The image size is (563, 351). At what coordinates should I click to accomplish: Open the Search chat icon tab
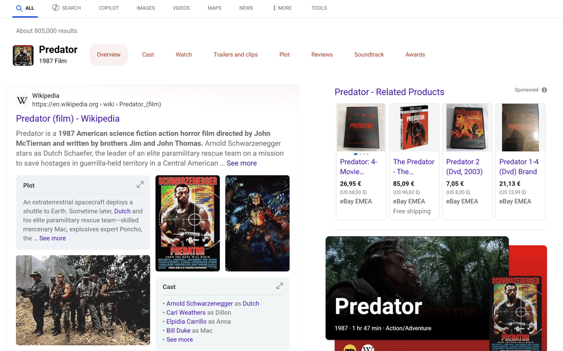point(56,8)
